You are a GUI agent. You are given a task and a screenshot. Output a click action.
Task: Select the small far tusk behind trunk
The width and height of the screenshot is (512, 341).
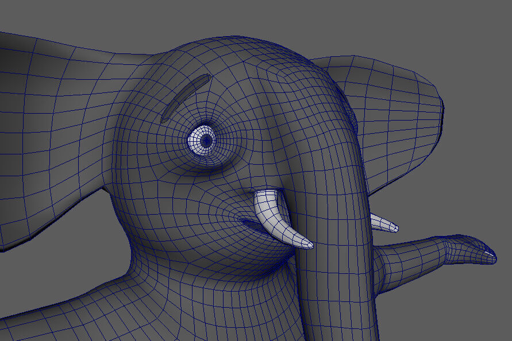point(384,223)
